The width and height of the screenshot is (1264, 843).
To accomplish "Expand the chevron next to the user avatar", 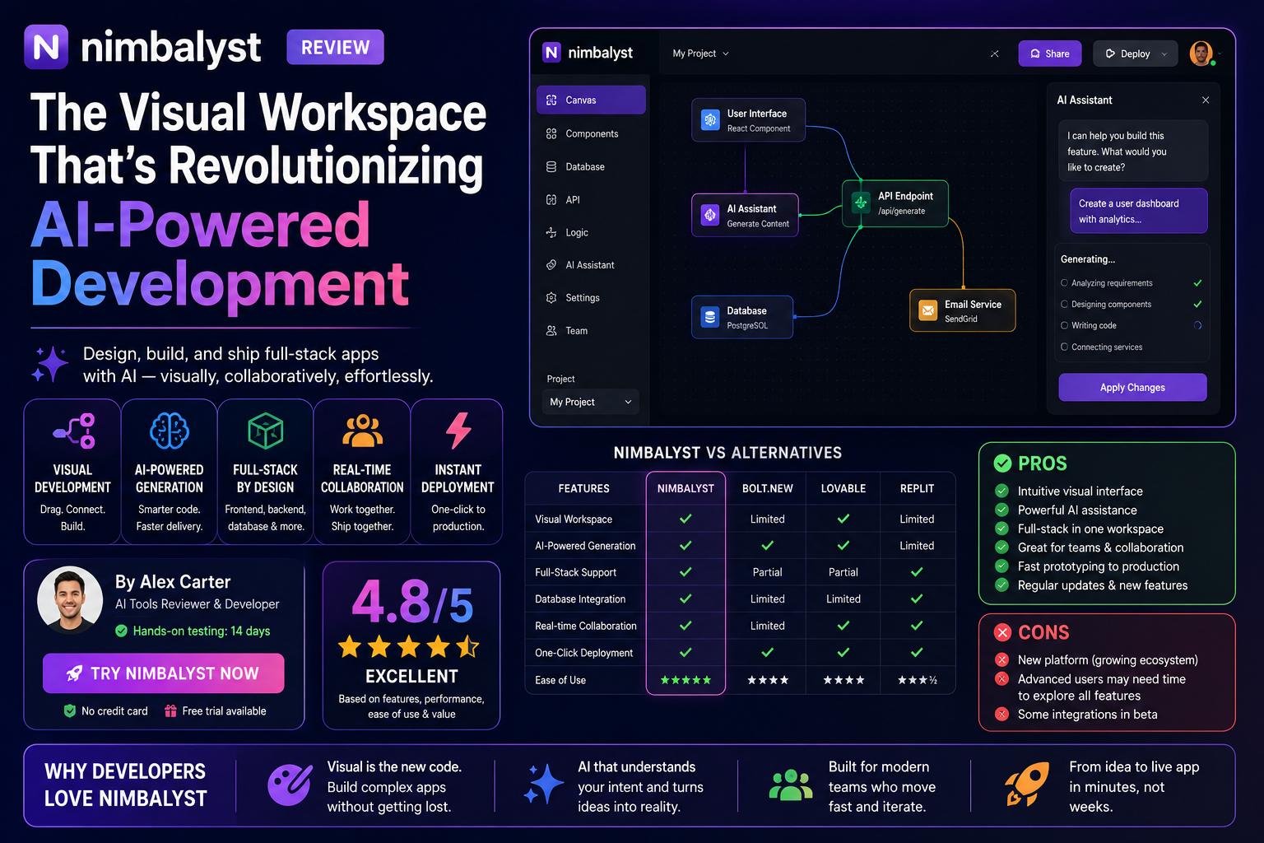I will (x=1220, y=54).
